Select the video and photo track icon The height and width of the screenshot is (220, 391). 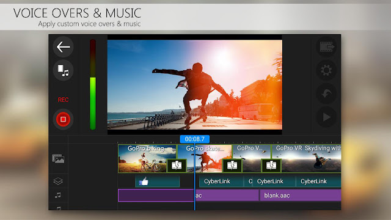coord(58,159)
